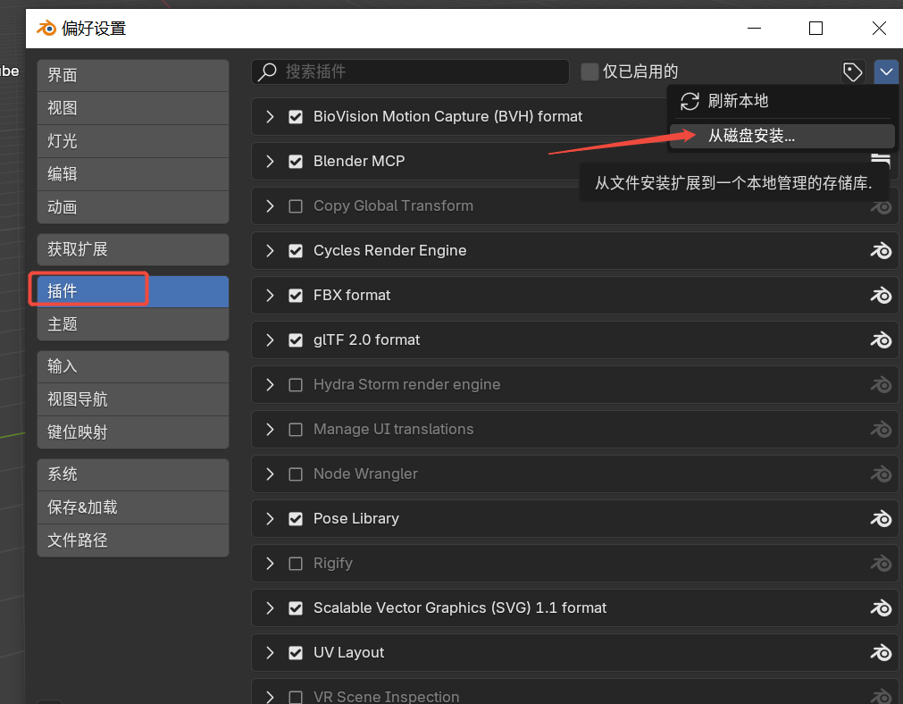Uncheck Pose Library add-on

pos(296,518)
